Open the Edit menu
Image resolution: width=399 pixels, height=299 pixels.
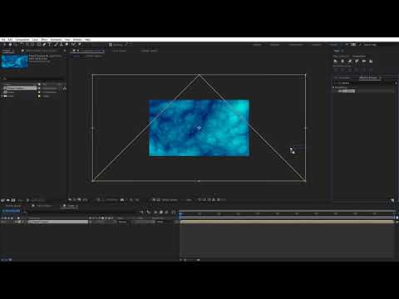(10, 40)
